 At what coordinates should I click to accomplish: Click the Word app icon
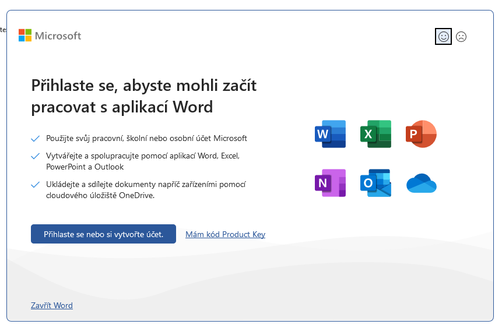point(329,134)
